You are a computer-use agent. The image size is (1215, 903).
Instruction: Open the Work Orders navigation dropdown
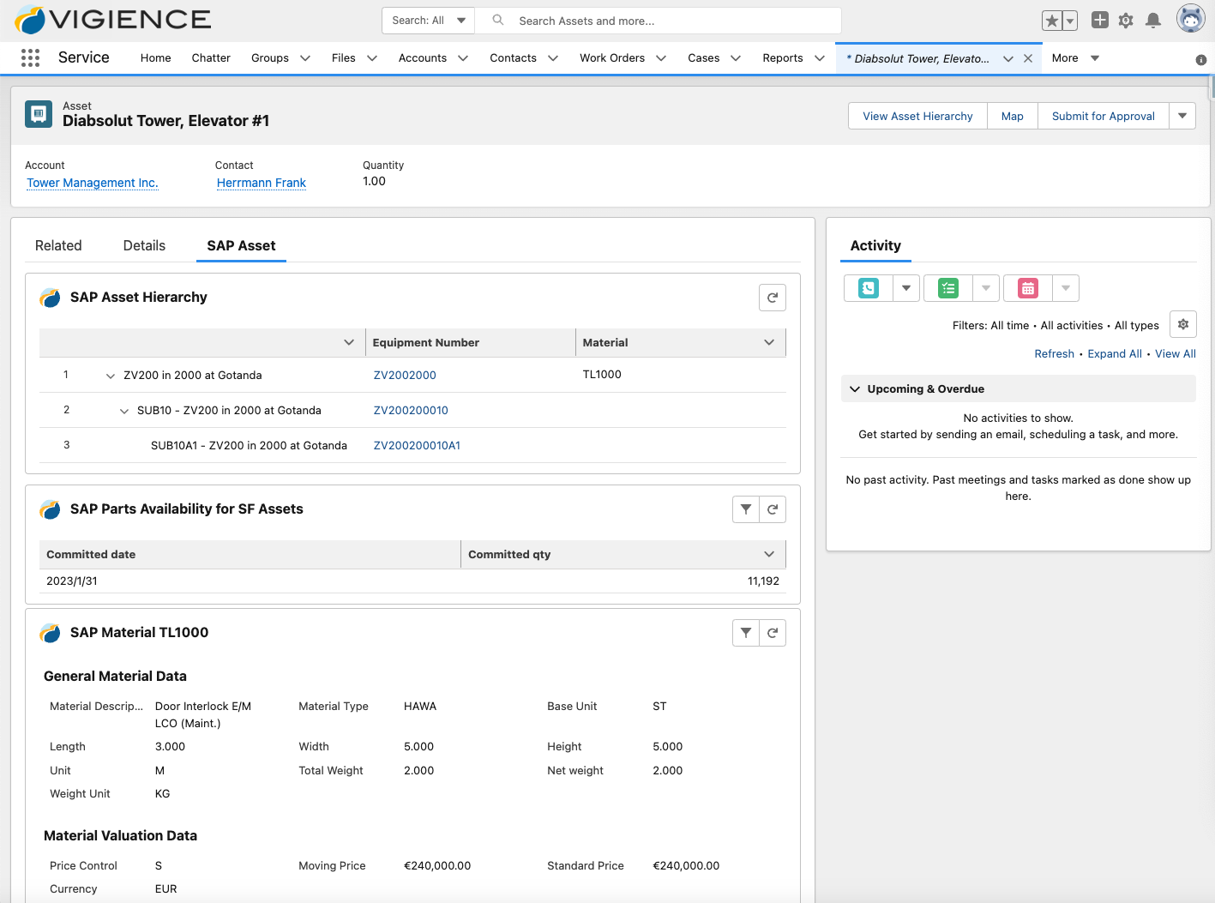[661, 58]
